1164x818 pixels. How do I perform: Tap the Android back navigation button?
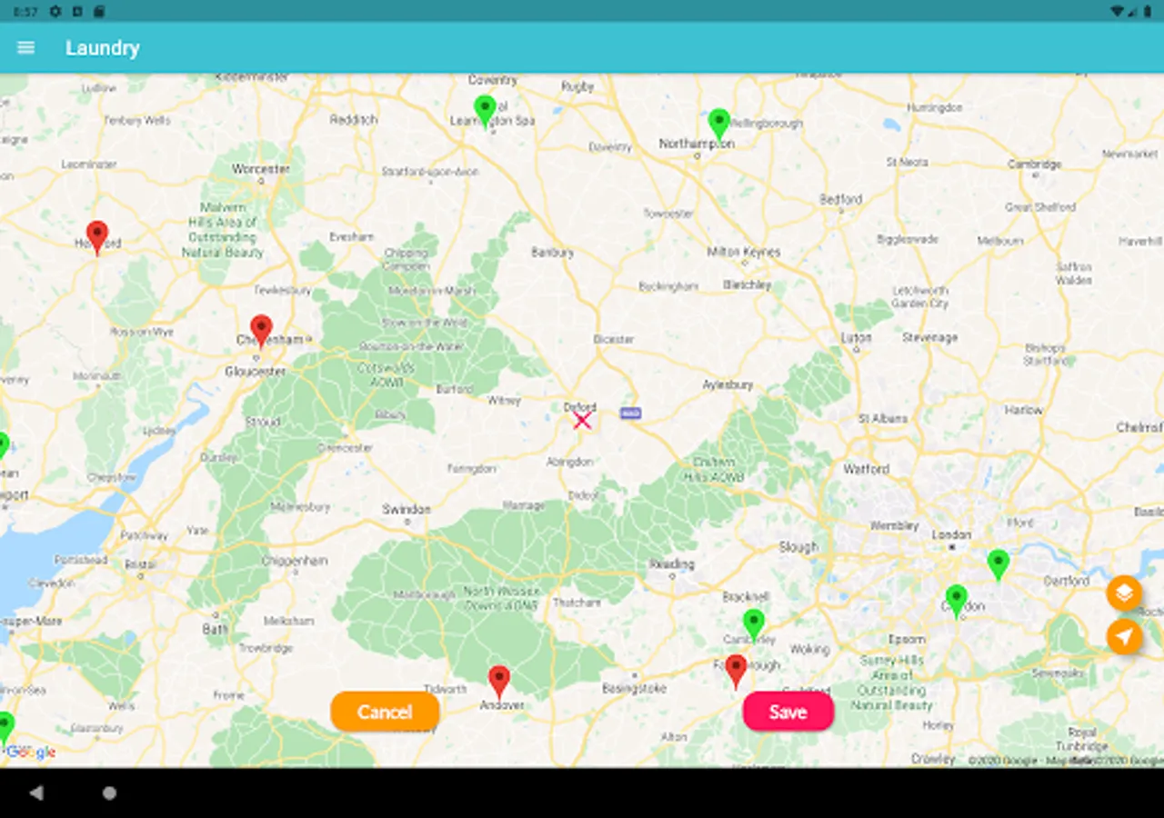(x=36, y=793)
